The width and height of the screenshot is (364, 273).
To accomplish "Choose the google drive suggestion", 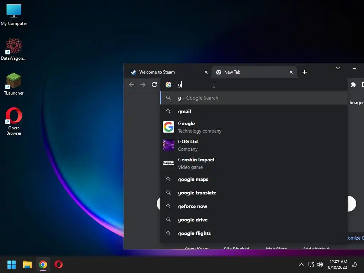I will point(254,220).
